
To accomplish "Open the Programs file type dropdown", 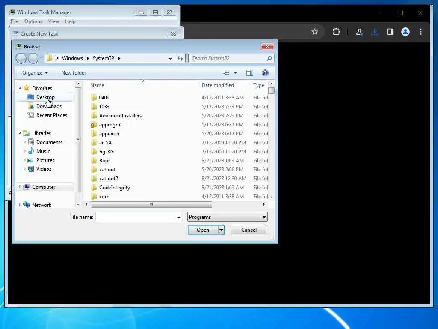I will (x=228, y=217).
